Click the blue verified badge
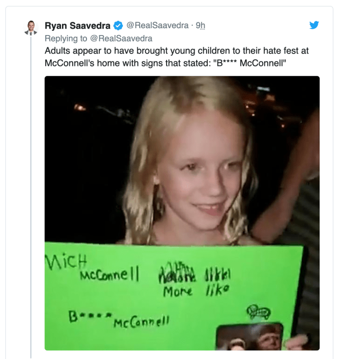Image resolution: width=340 pixels, height=359 pixels. pos(118,26)
